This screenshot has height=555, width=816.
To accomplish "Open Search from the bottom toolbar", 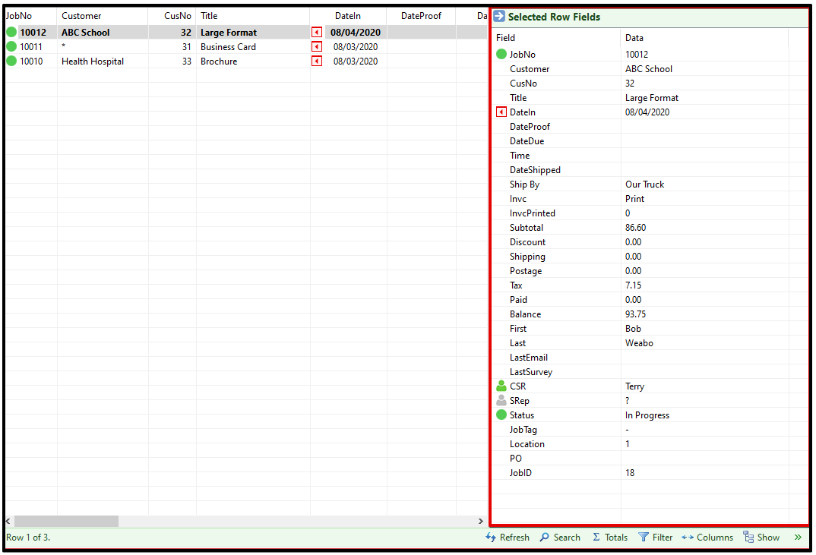I will [560, 538].
